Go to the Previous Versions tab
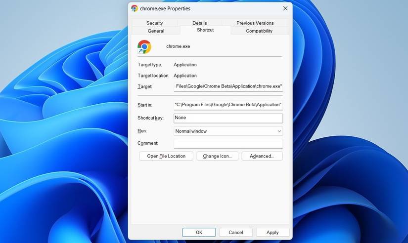This screenshot has width=408, height=243. point(255,23)
